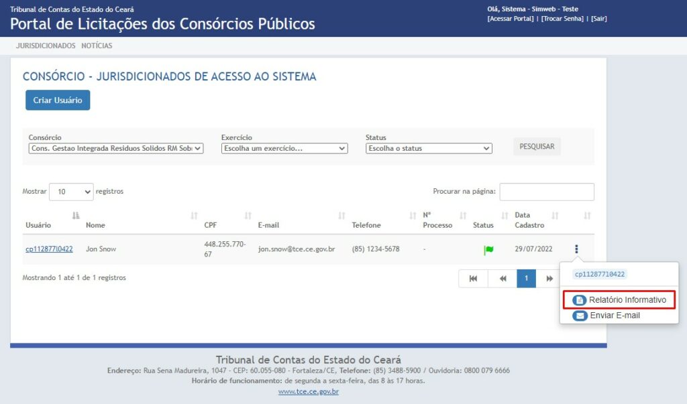This screenshot has width=687, height=404.
Task: Sort table by E-mail column
Action: click(x=341, y=216)
